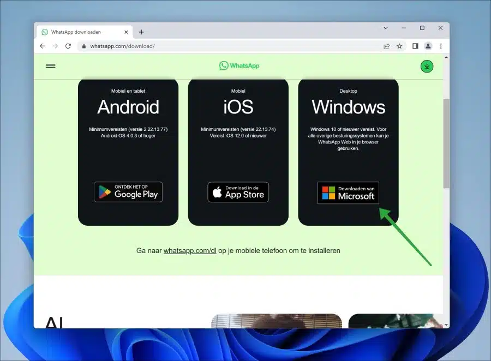Click the 'Desktop' label on Windows card
Viewport: 491px width, 361px height.
pos(348,91)
